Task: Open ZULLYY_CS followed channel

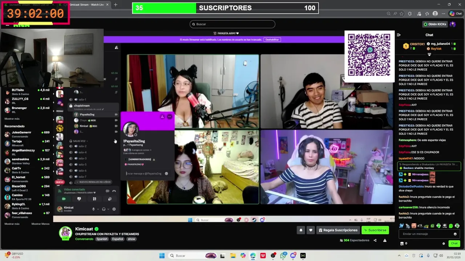Action: pyautogui.click(x=27, y=101)
